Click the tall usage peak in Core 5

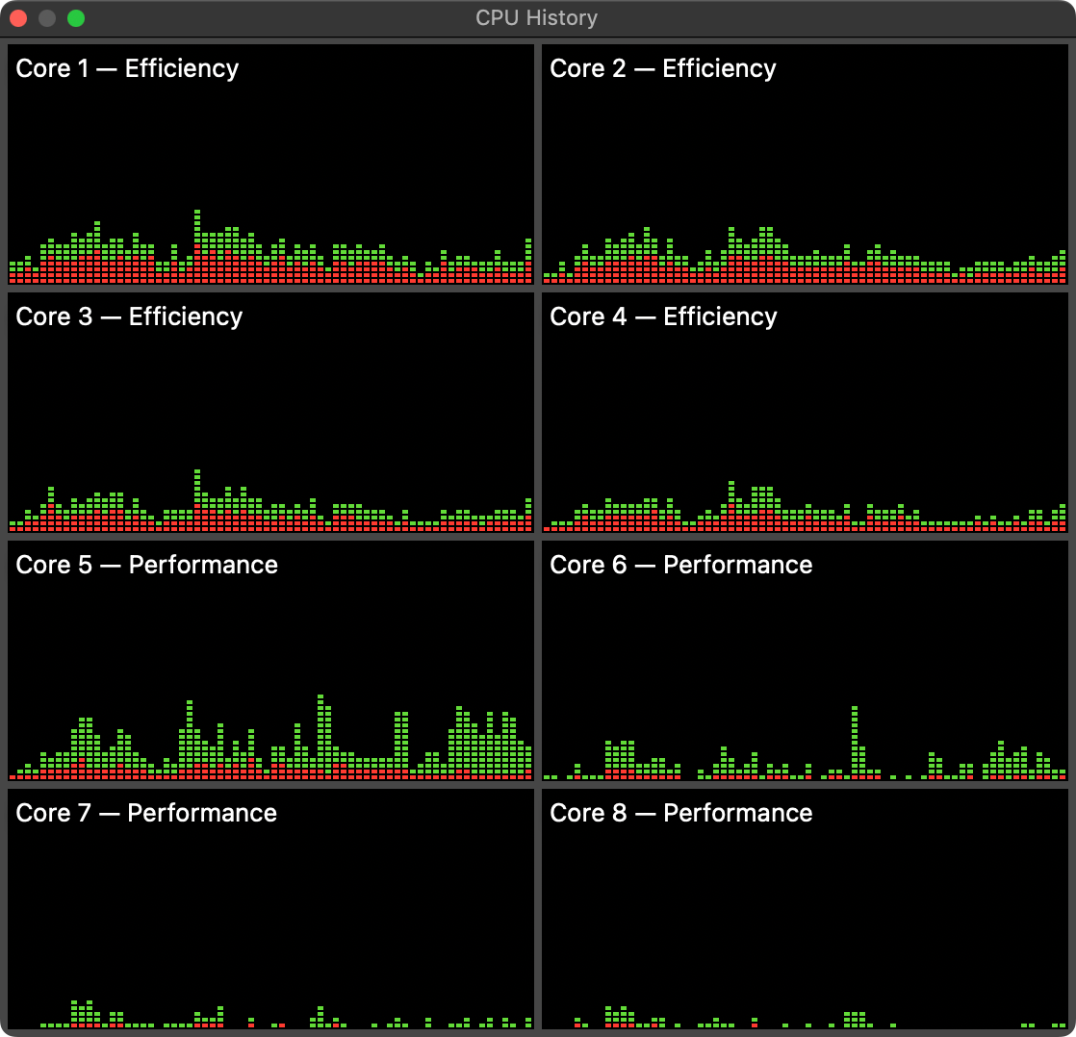coord(320,717)
